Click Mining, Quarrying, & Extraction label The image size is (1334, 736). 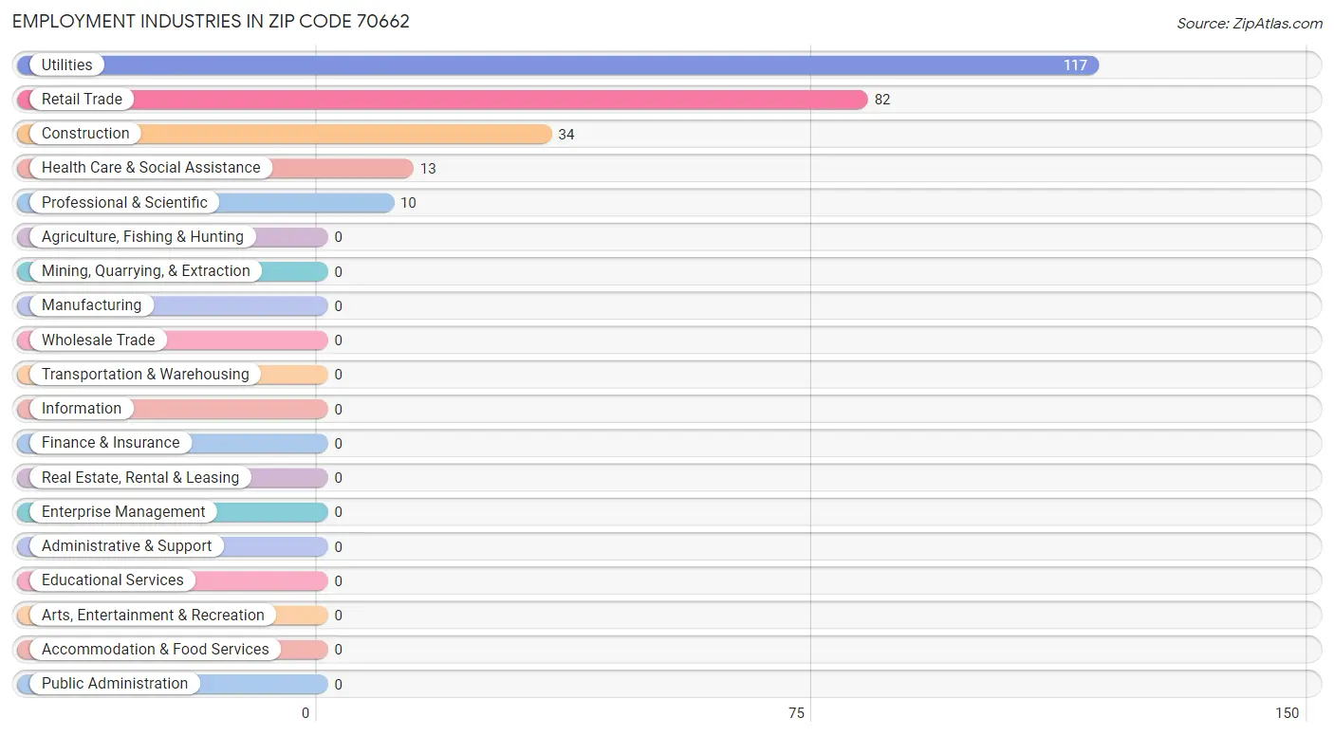click(x=146, y=270)
